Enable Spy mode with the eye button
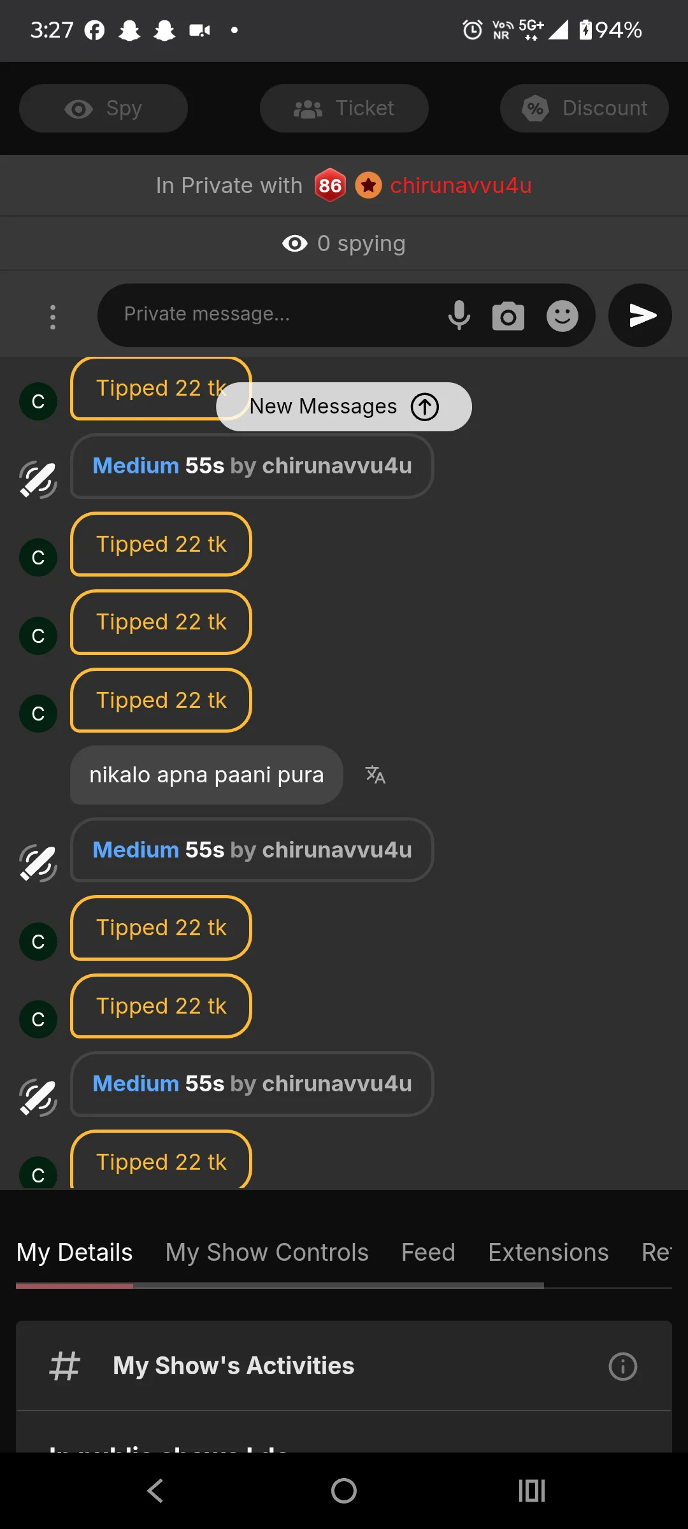Image resolution: width=688 pixels, height=1529 pixels. pyautogui.click(x=103, y=108)
